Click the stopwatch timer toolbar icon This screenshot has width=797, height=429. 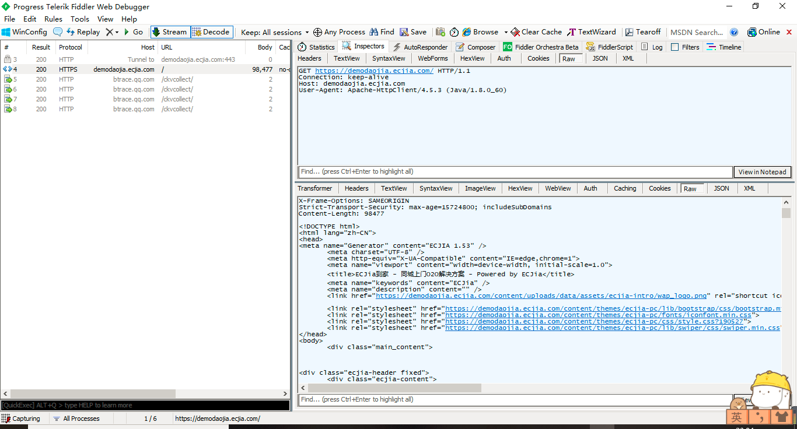(x=454, y=32)
